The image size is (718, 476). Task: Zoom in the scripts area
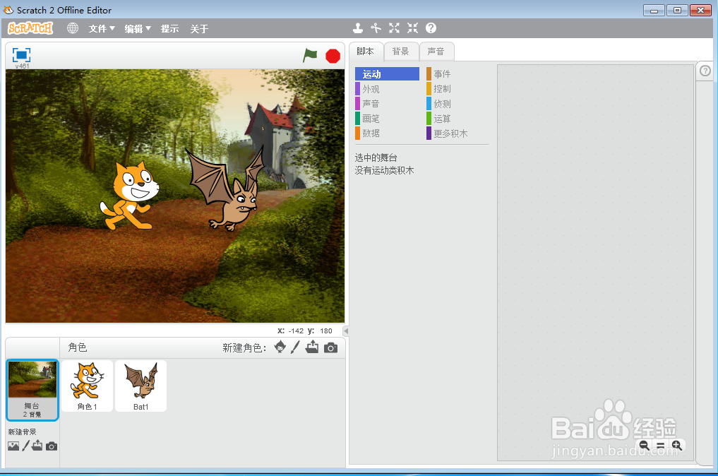pos(677,445)
